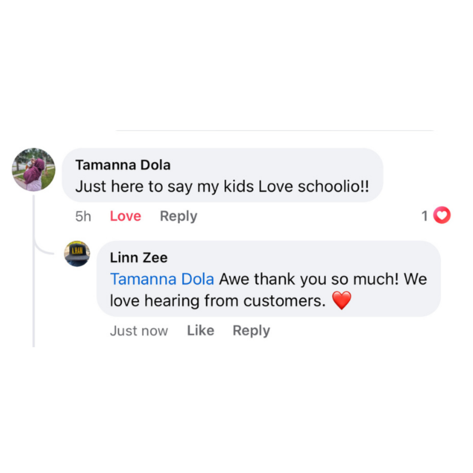Click the black banner area above the comments
This screenshot has height=473, width=473.
236,61
